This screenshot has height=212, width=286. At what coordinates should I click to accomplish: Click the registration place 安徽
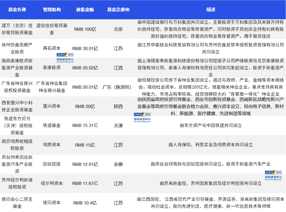[118, 164]
